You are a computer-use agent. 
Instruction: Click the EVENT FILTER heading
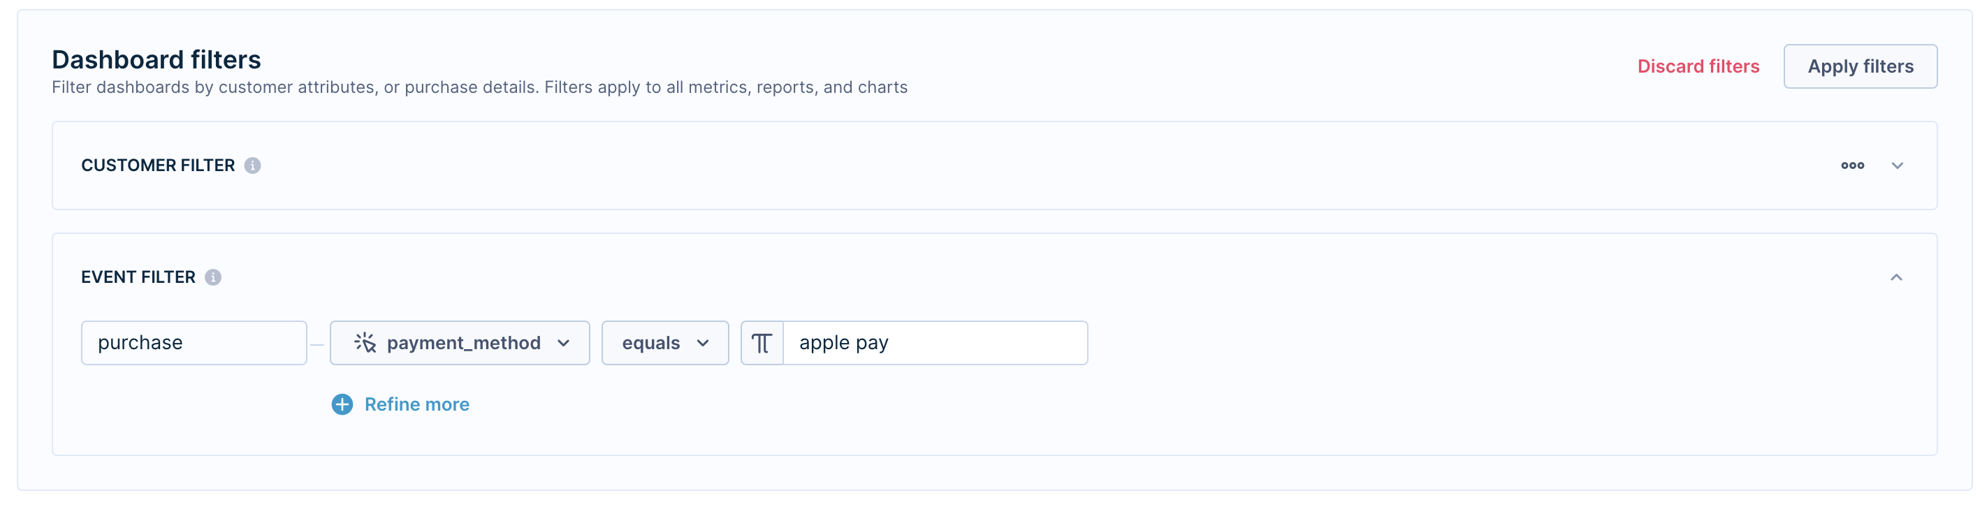[138, 277]
